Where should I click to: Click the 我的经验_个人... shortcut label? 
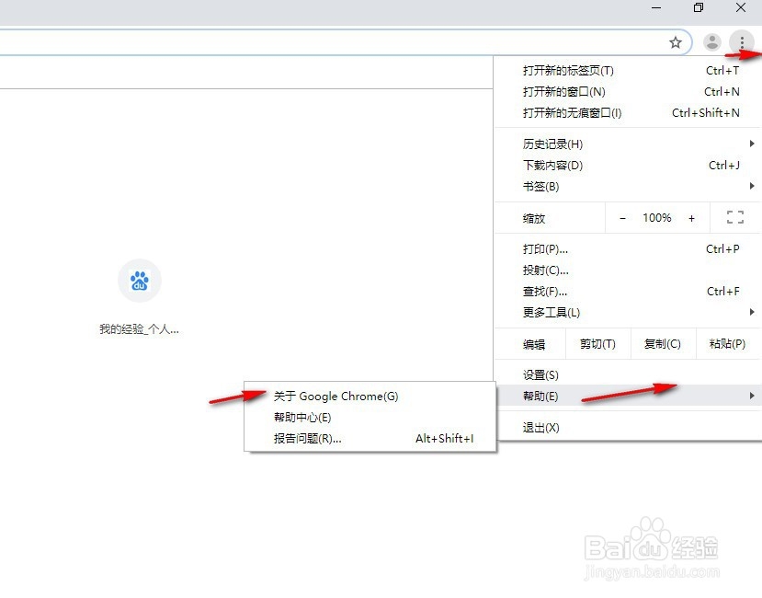point(140,329)
